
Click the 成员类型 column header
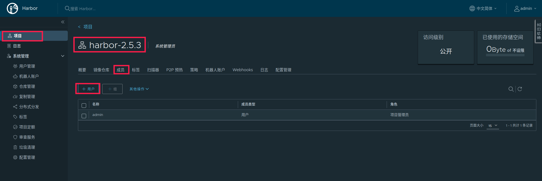(x=248, y=104)
